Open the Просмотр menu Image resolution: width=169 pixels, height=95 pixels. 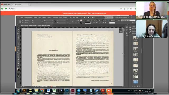click(55, 18)
